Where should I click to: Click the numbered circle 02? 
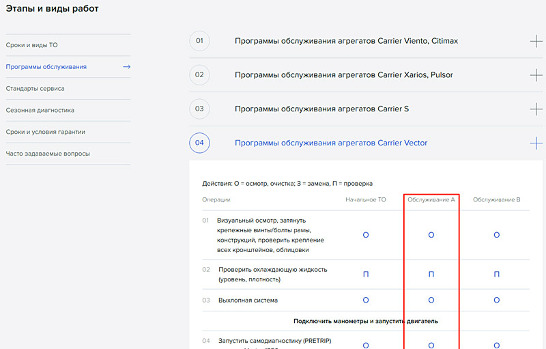tap(199, 75)
